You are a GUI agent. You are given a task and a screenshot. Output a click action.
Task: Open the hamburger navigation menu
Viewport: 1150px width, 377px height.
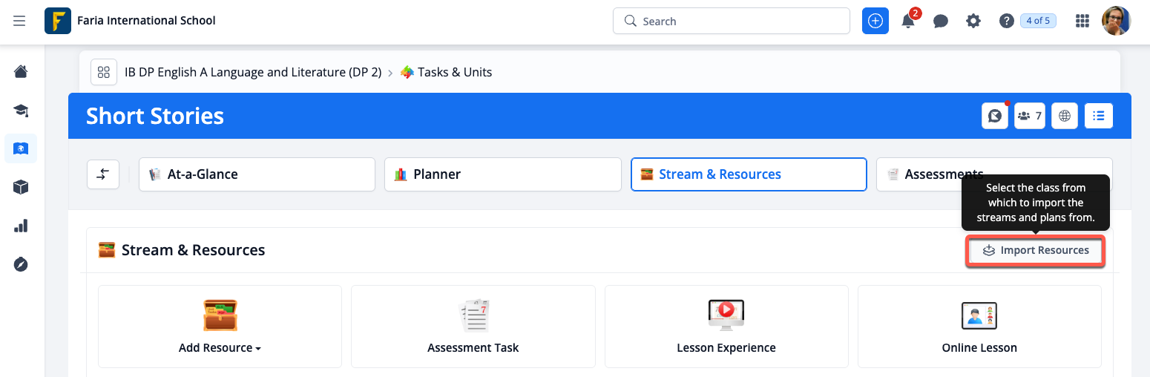19,21
